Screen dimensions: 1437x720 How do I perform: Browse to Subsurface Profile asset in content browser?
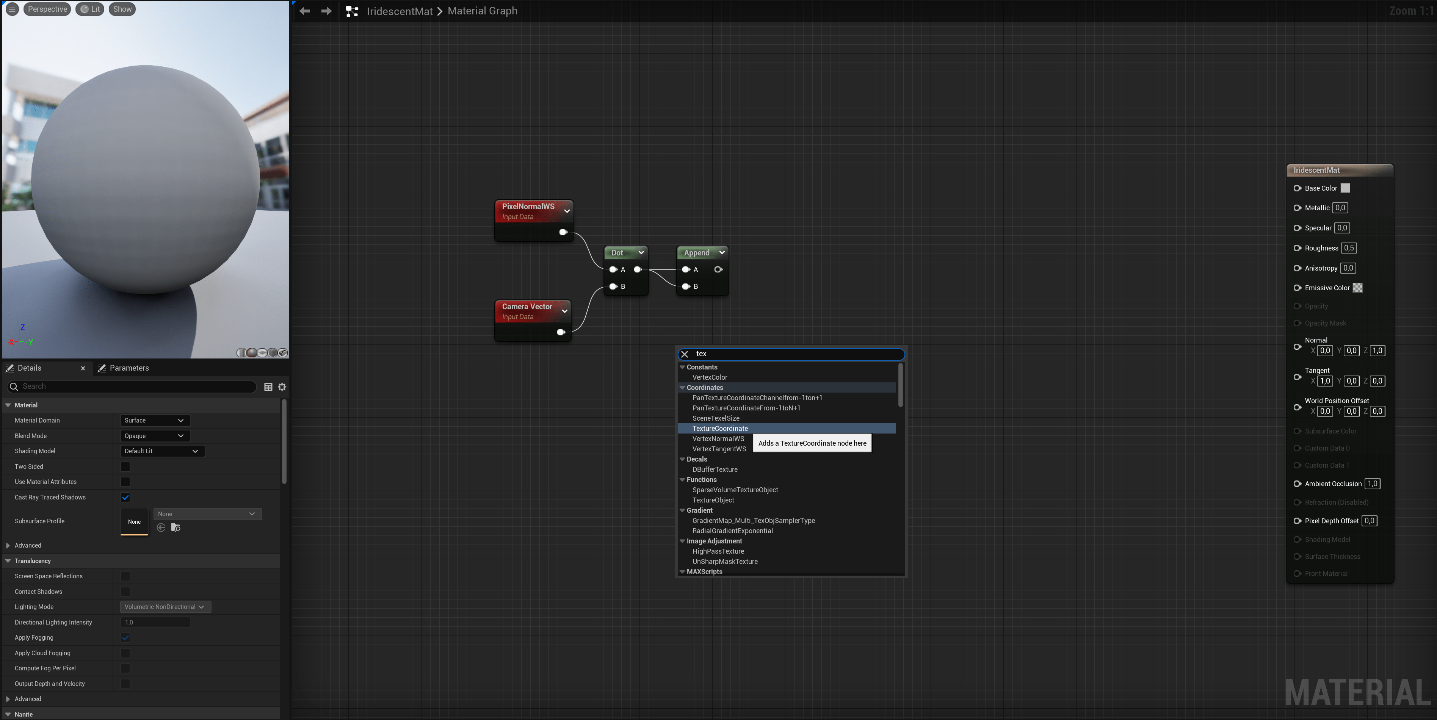176,527
